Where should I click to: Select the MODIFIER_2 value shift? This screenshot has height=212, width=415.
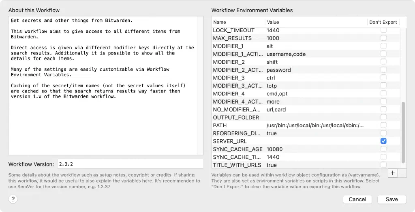[x=272, y=62]
